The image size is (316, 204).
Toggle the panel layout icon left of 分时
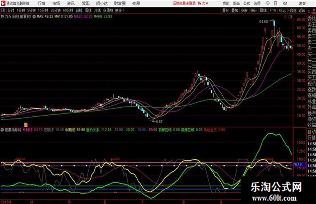pos(3,10)
